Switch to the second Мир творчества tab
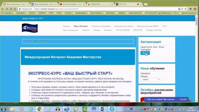Image resolution: width=199 pixels, height=112 pixels. [x=44, y=4]
